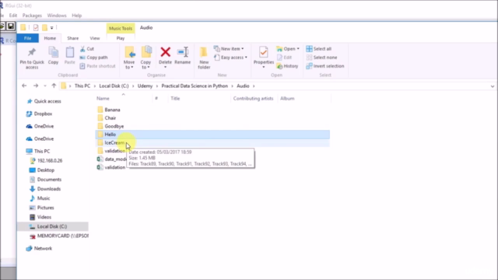Click This PC in the address bar
The height and width of the screenshot is (280, 498).
tap(82, 86)
